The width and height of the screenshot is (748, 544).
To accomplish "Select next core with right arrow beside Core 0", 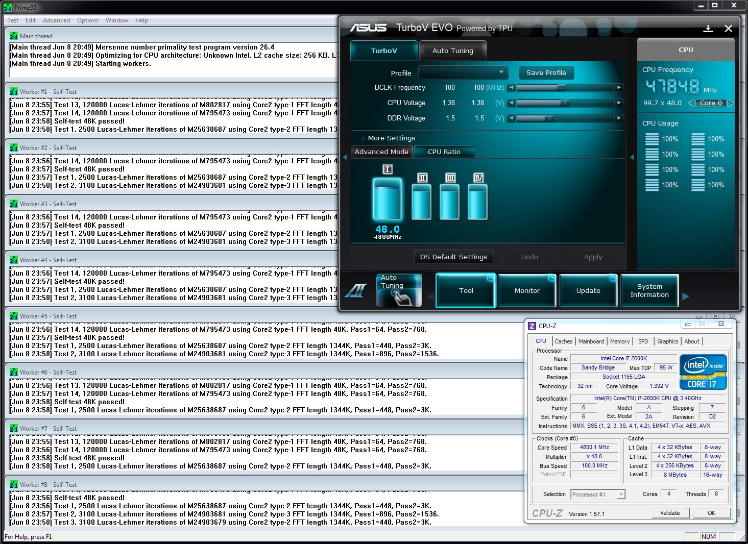I will tap(731, 103).
